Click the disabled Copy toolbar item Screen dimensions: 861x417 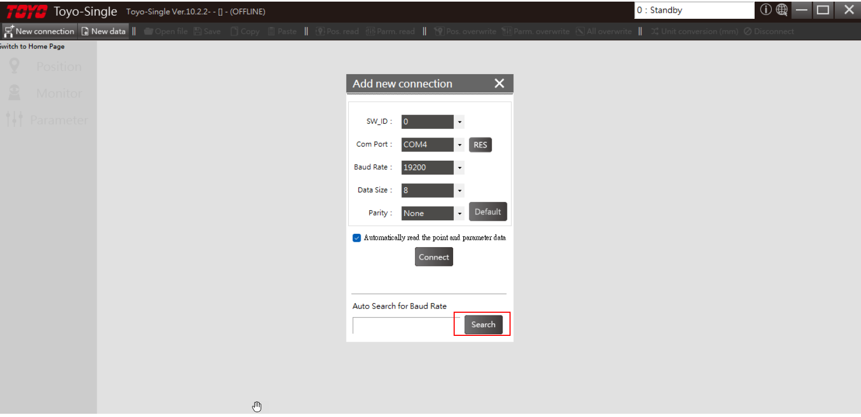pyautogui.click(x=245, y=31)
